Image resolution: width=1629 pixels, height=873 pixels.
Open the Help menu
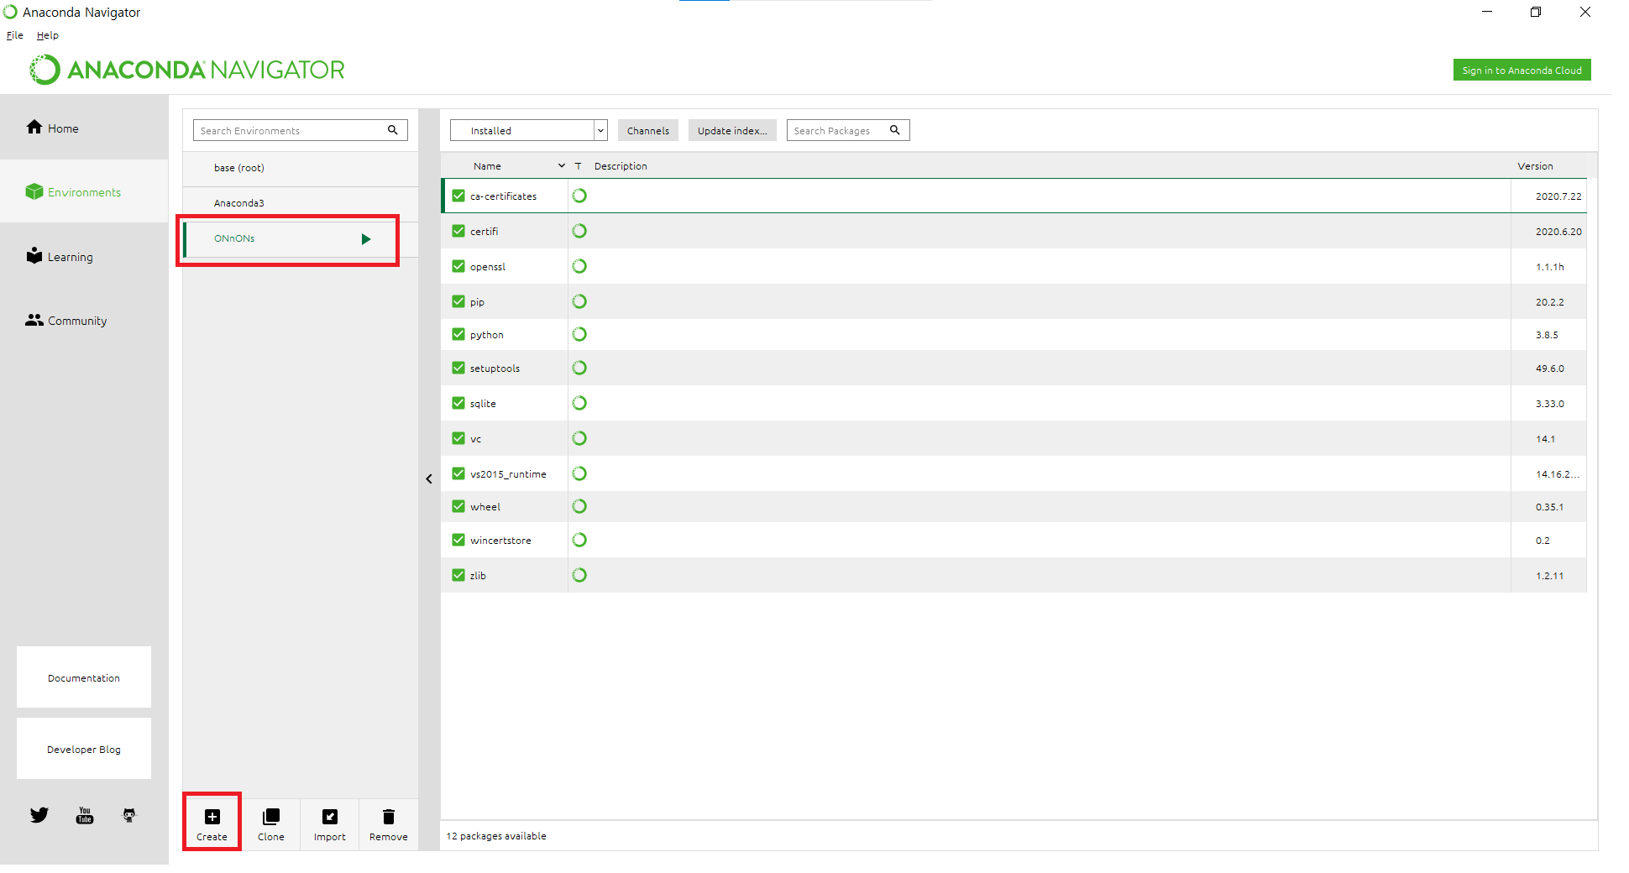coord(48,35)
